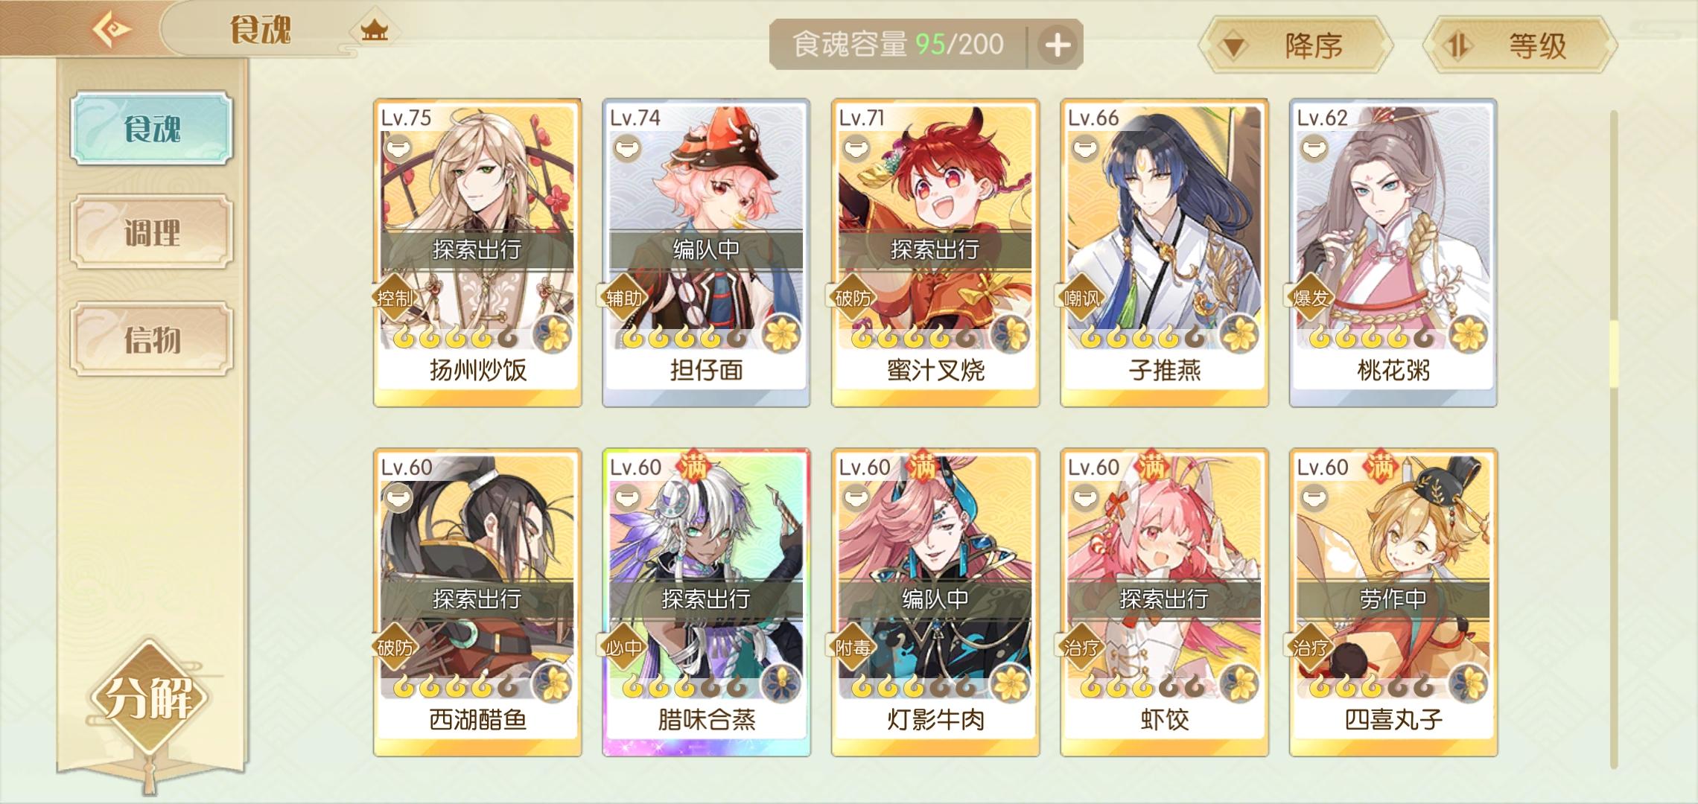Click the bowl icon on 桃花粥 card
This screenshot has height=804, width=1698.
pyautogui.click(x=1314, y=147)
